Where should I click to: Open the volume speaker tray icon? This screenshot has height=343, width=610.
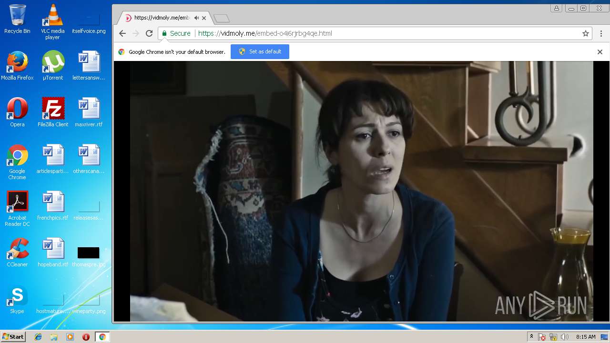pyautogui.click(x=565, y=337)
